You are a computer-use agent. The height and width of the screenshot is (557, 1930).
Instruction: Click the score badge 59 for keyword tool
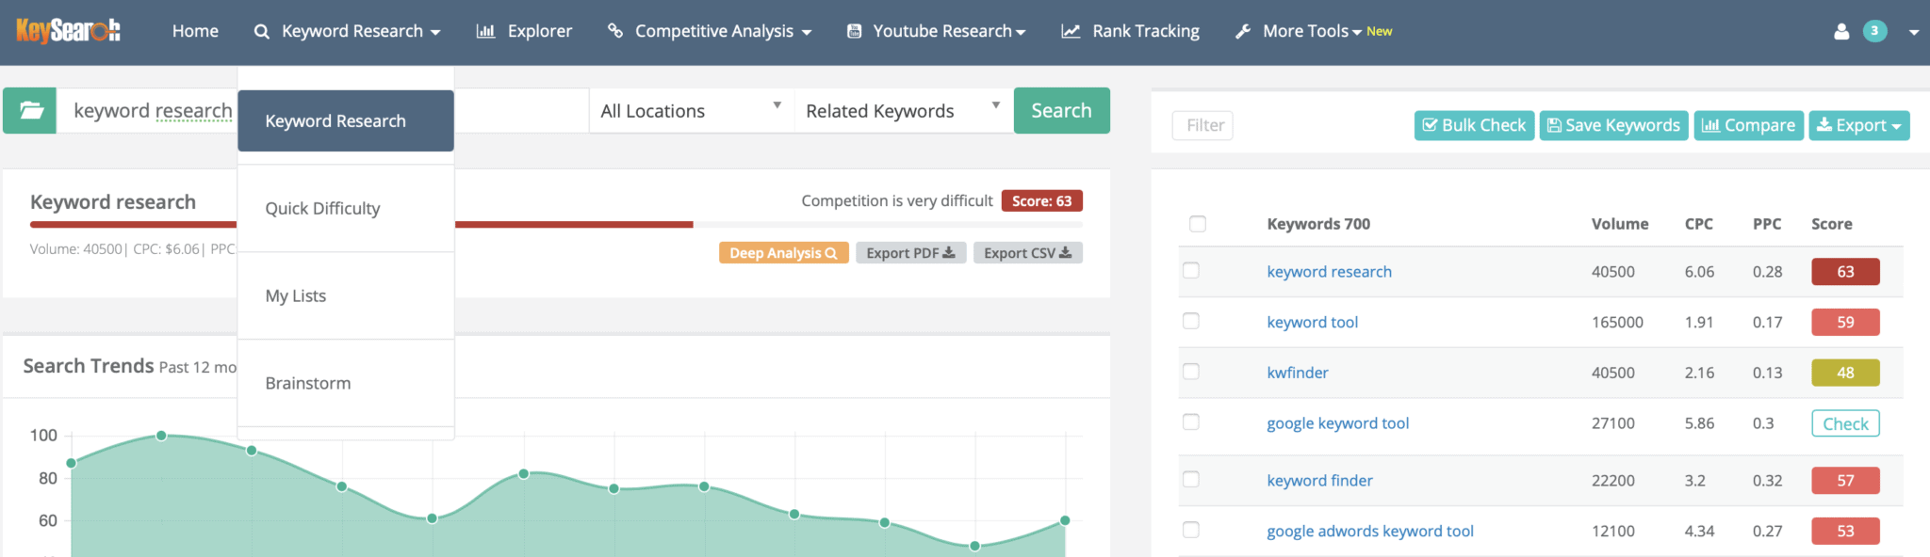1845,323
